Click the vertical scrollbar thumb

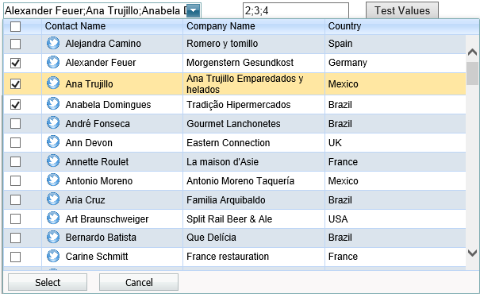pos(472,74)
